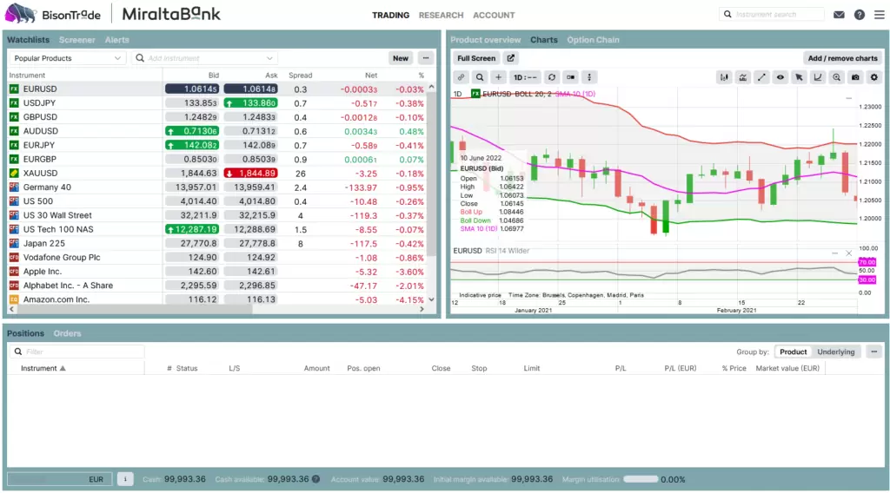Select the chart cursor pointer tool
This screenshot has height=493, width=890.
point(799,77)
